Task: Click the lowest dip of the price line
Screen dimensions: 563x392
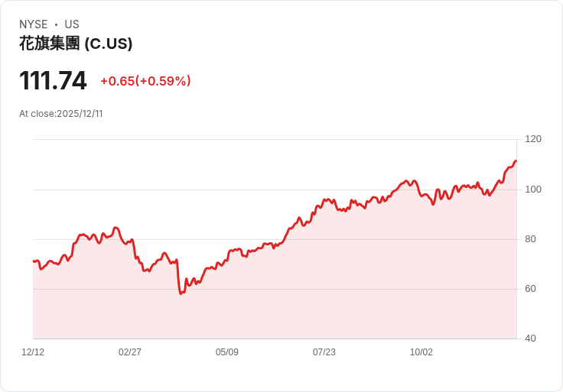Action: tap(181, 293)
